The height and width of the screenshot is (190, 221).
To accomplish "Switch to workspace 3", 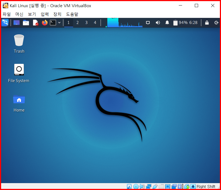I will pos(86,23).
